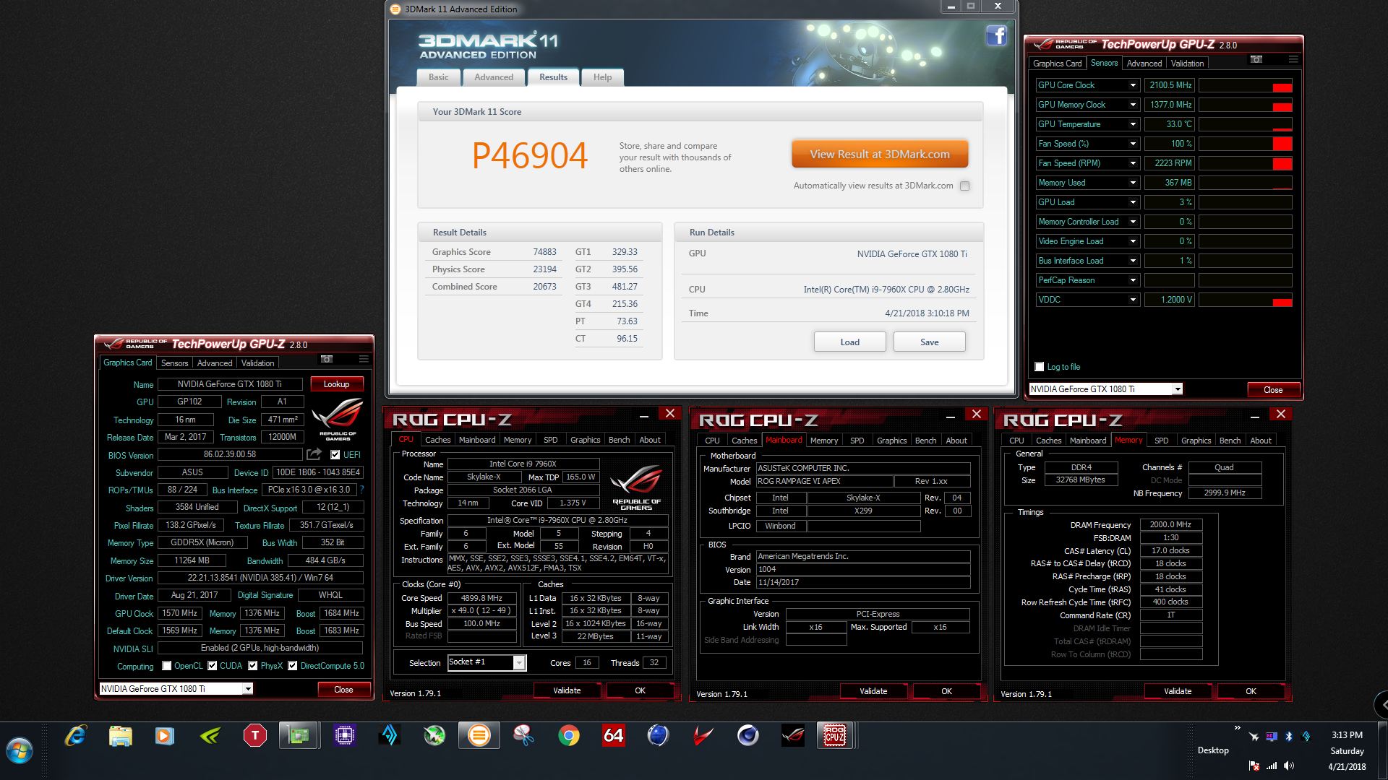Expand the GPU Core Clock sensor dropdown

point(1133,85)
